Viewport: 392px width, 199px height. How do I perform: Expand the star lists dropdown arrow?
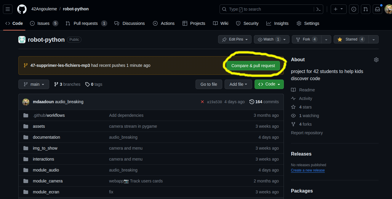pyautogui.click(x=374, y=39)
